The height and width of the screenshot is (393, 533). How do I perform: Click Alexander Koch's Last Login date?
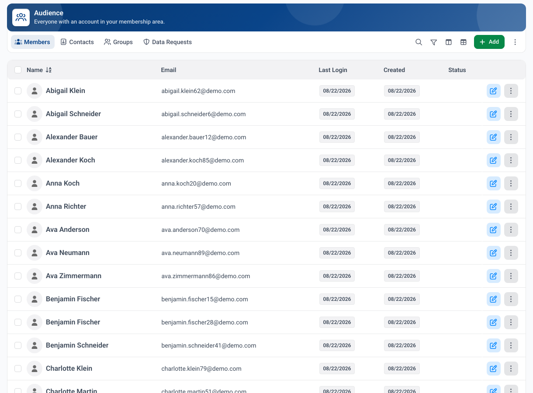coord(337,160)
